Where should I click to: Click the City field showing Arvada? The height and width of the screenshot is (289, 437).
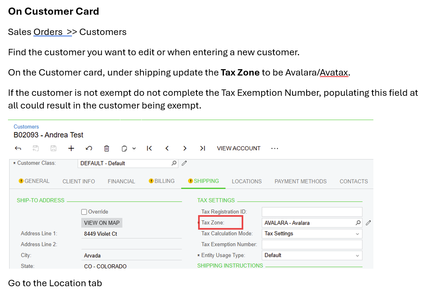point(131,256)
